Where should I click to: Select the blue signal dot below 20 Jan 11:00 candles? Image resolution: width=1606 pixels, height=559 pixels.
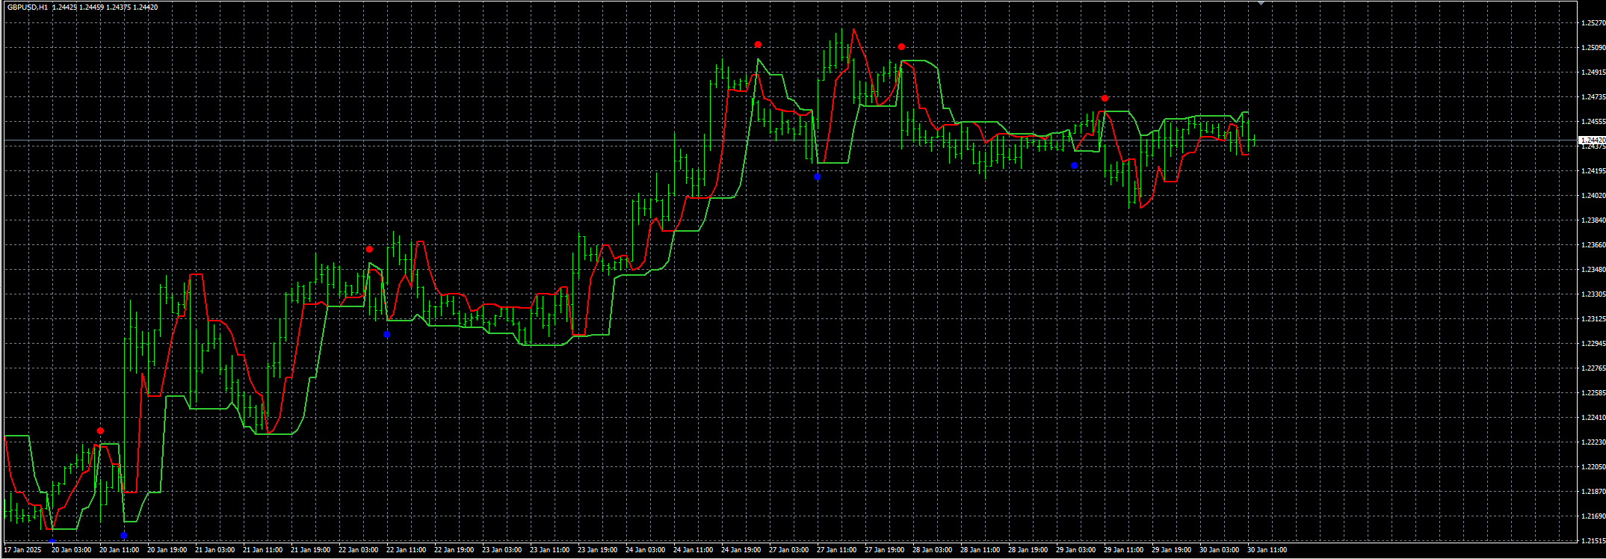pyautogui.click(x=123, y=535)
